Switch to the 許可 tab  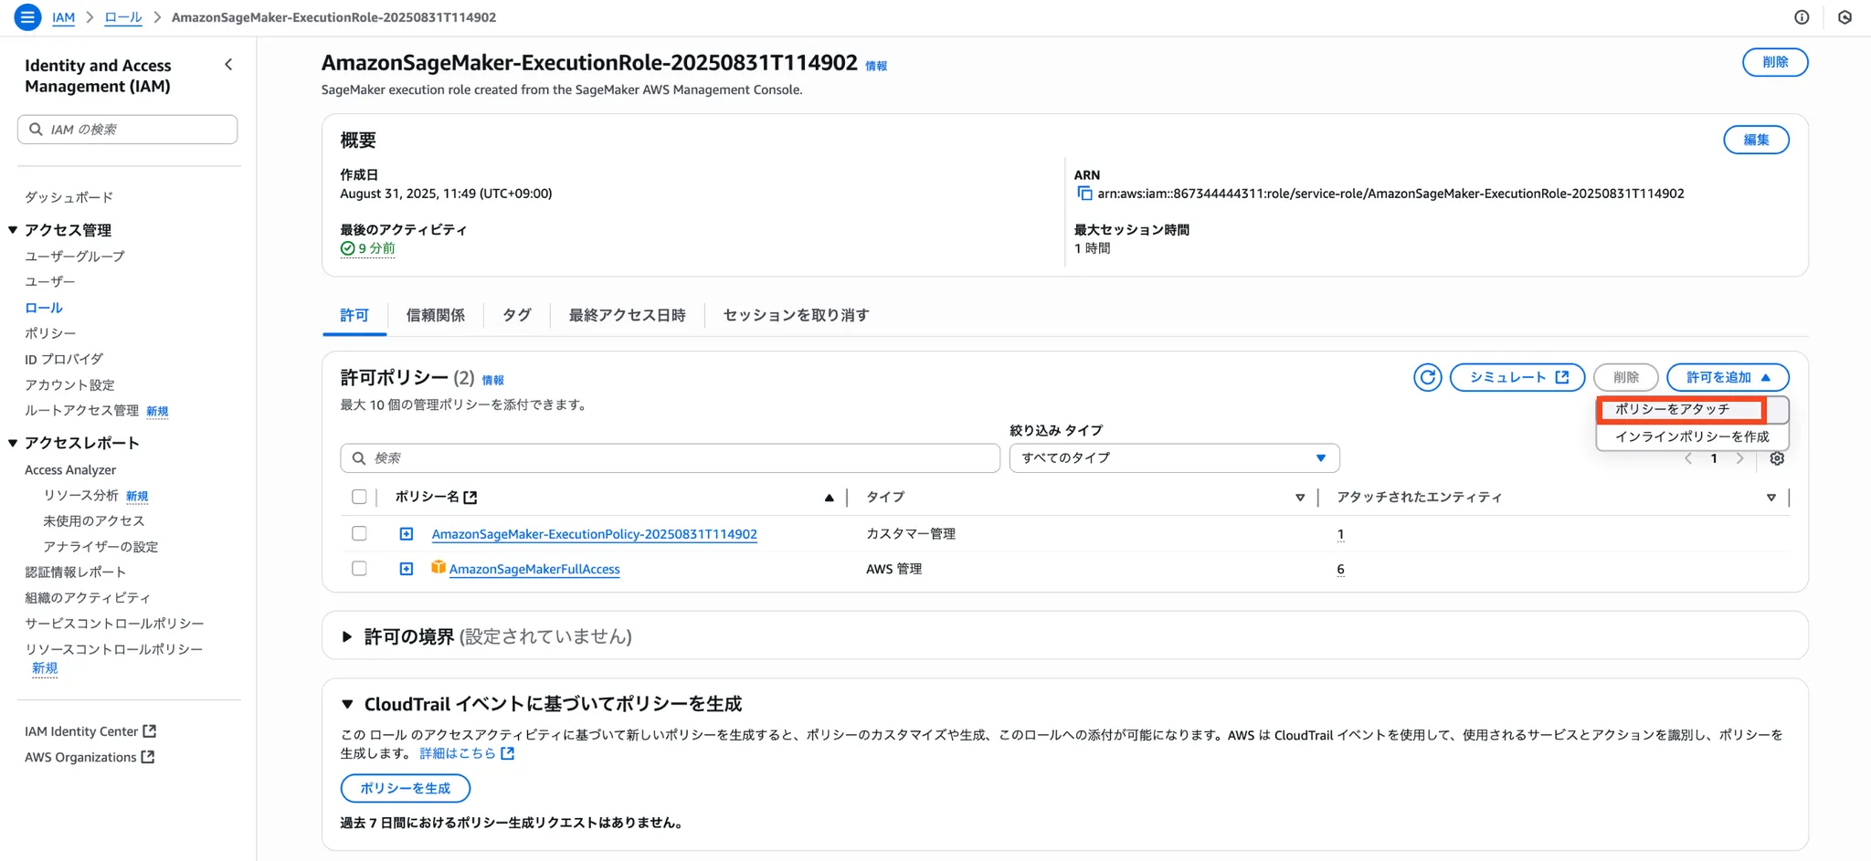(354, 315)
